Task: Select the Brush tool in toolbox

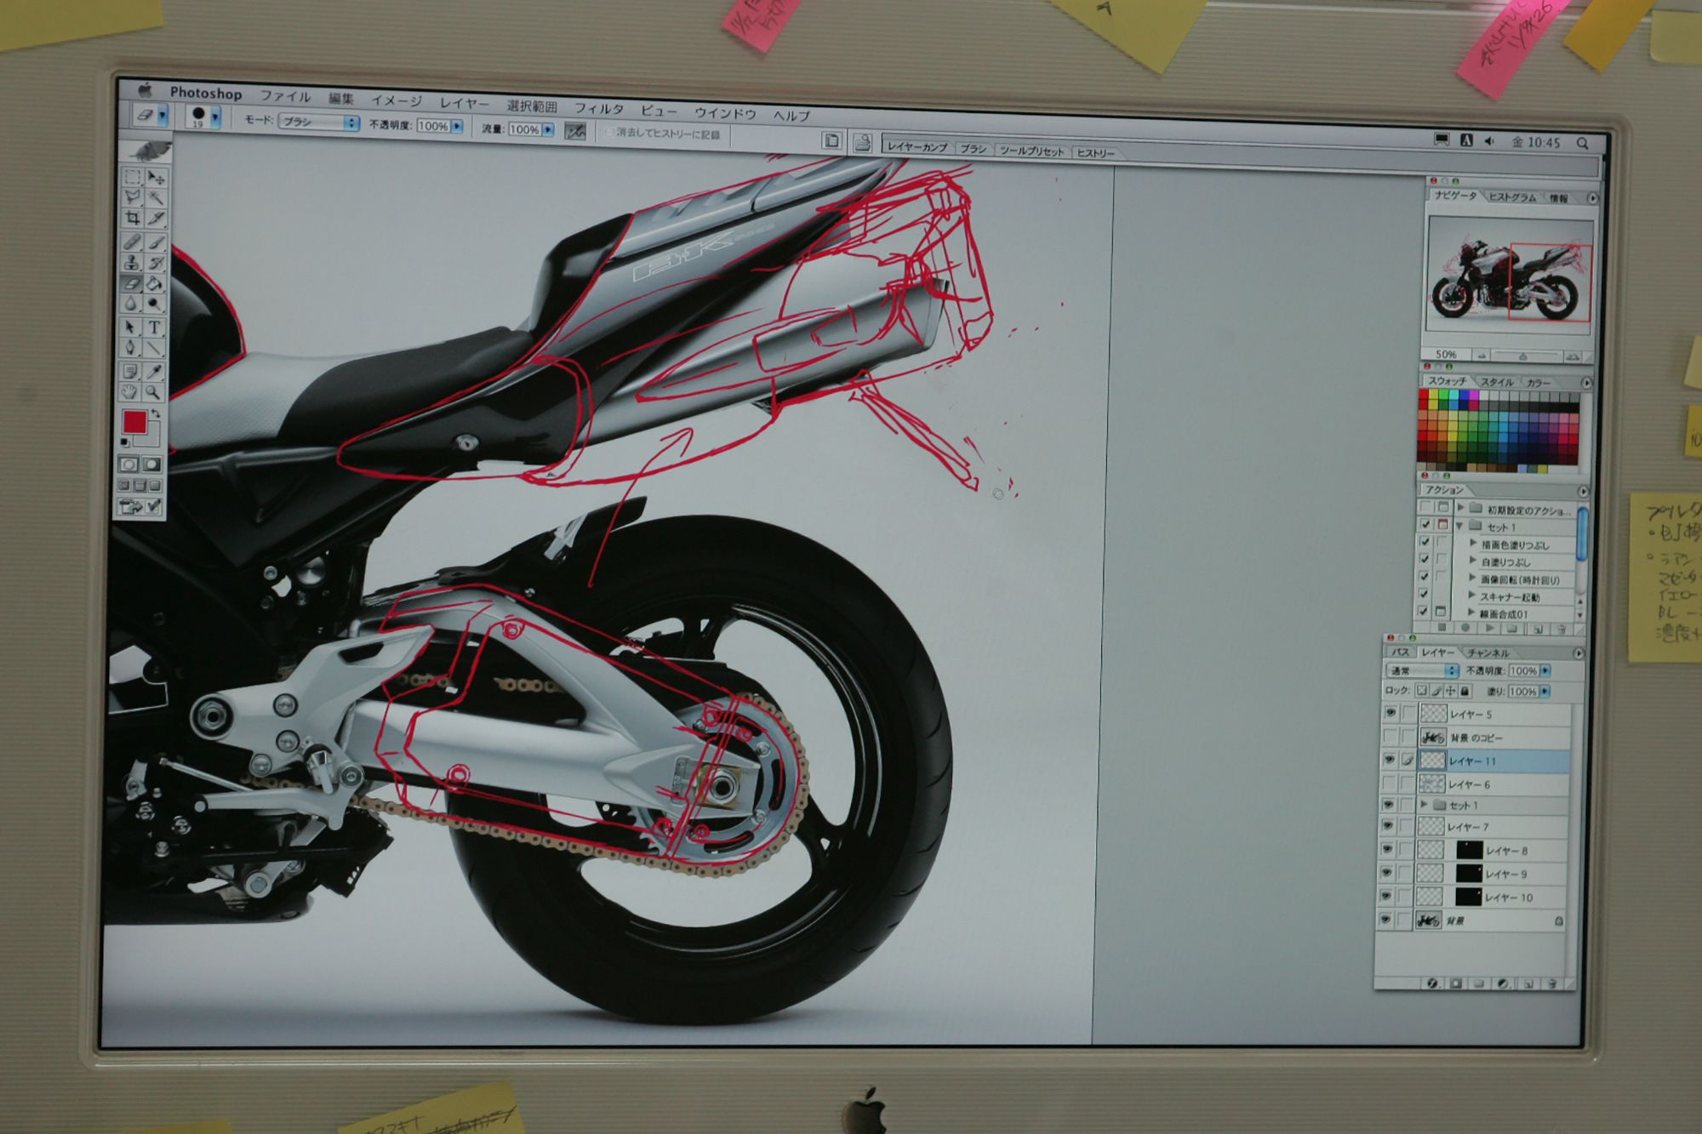Action: point(157,242)
